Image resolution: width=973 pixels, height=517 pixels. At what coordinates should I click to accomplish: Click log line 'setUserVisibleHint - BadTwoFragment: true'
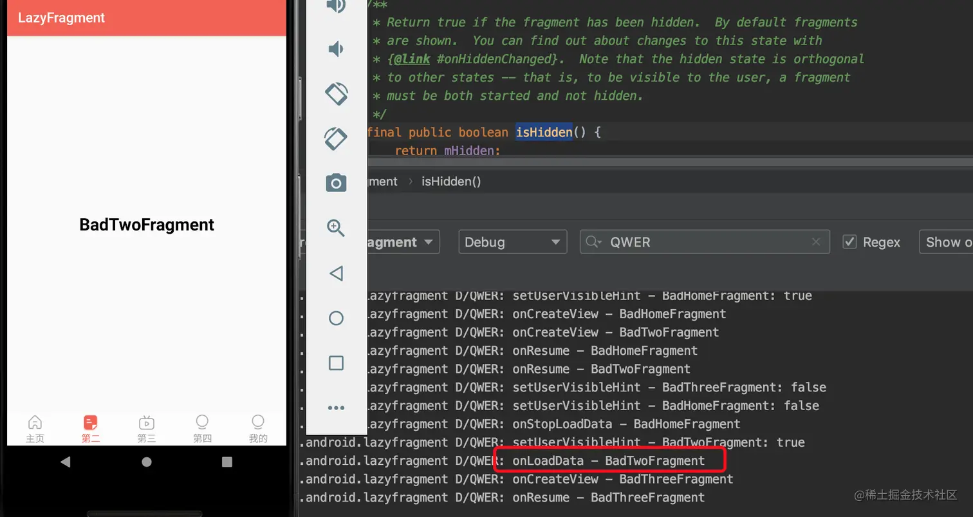(x=658, y=442)
